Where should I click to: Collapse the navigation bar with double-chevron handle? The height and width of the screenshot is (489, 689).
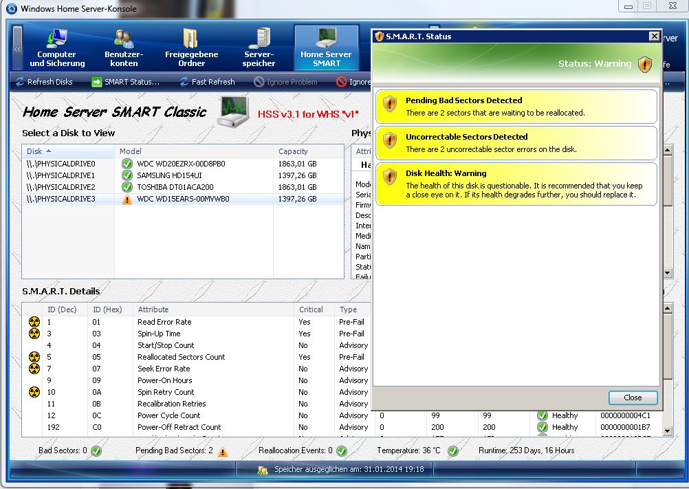pos(17,48)
